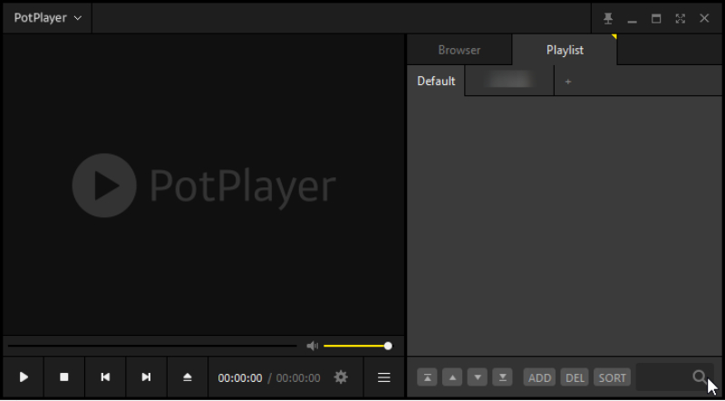725x401 pixels.
Task: Toggle the playlist panel hamburger icon
Action: (x=383, y=377)
